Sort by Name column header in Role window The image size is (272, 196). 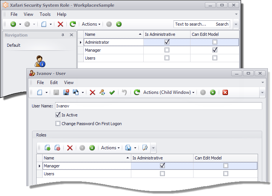pyautogui.click(x=114, y=34)
